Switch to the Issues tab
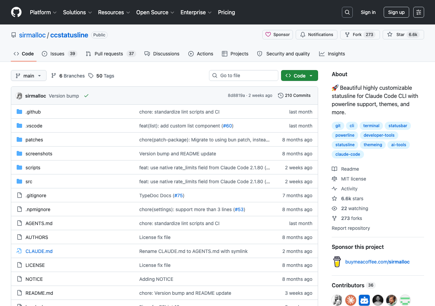Screen dimensions: 435x306 (57, 54)
